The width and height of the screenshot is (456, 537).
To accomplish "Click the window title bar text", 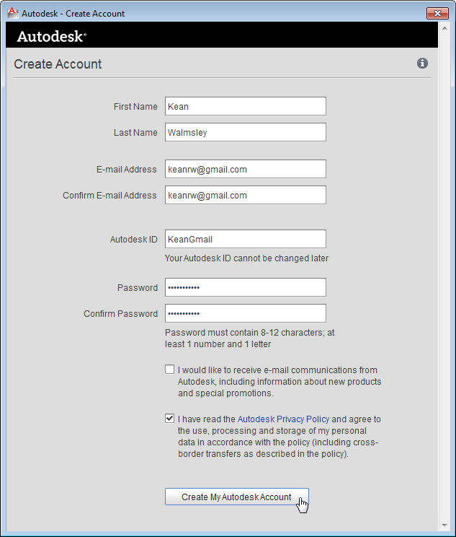I will click(73, 13).
